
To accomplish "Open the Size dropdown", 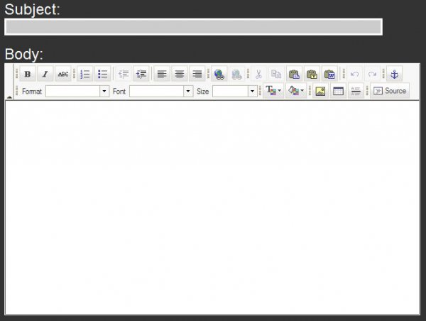I will [x=235, y=91].
